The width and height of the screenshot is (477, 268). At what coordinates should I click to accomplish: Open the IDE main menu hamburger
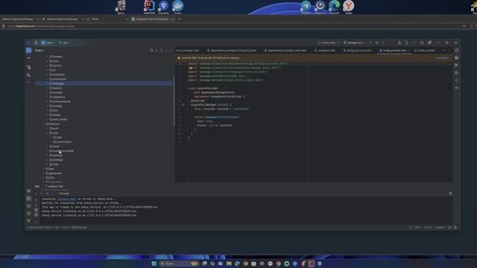(x=36, y=43)
